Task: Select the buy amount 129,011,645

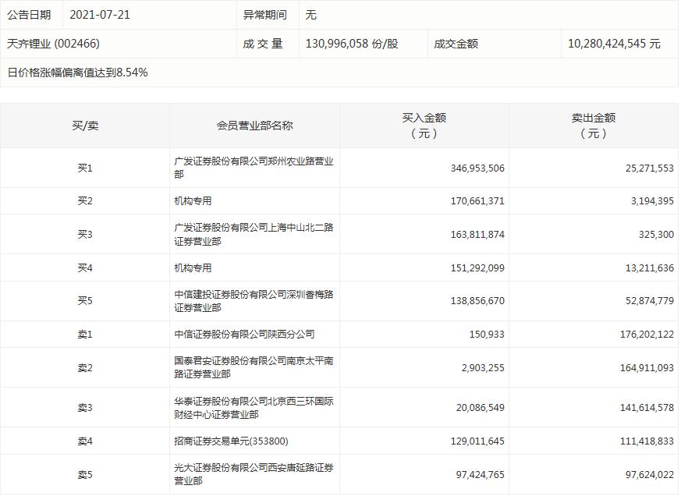Action: click(477, 441)
